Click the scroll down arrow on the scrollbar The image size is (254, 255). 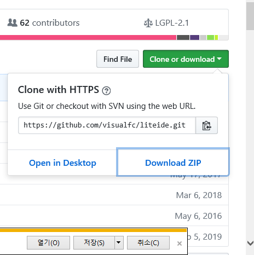coord(250,243)
